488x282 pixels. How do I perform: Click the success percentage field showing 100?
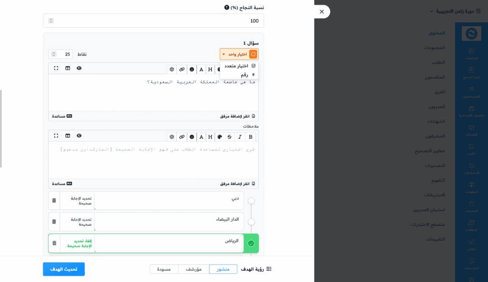coord(153,20)
